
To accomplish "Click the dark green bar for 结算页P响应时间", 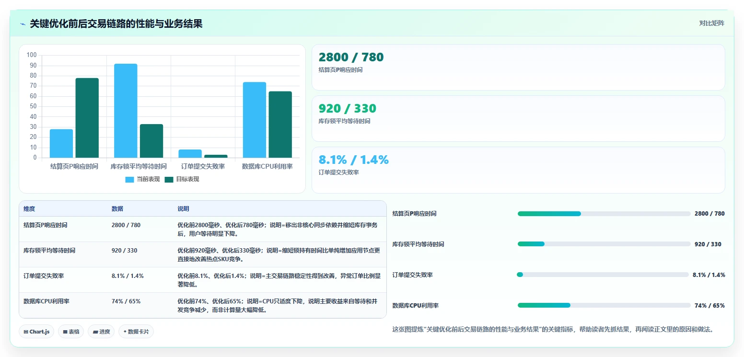I will [x=87, y=118].
